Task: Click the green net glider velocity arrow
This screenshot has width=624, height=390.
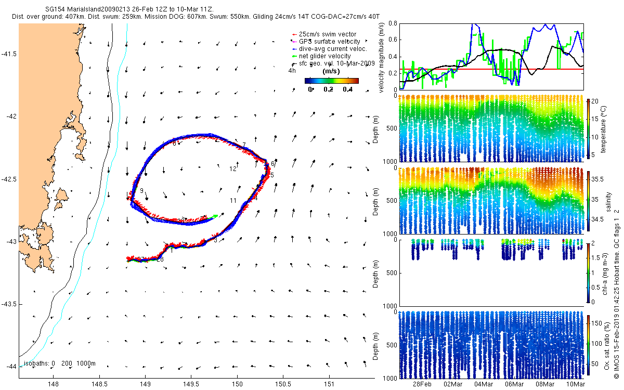Action: (294, 56)
